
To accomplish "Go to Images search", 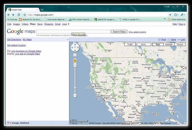I will (16, 24).
